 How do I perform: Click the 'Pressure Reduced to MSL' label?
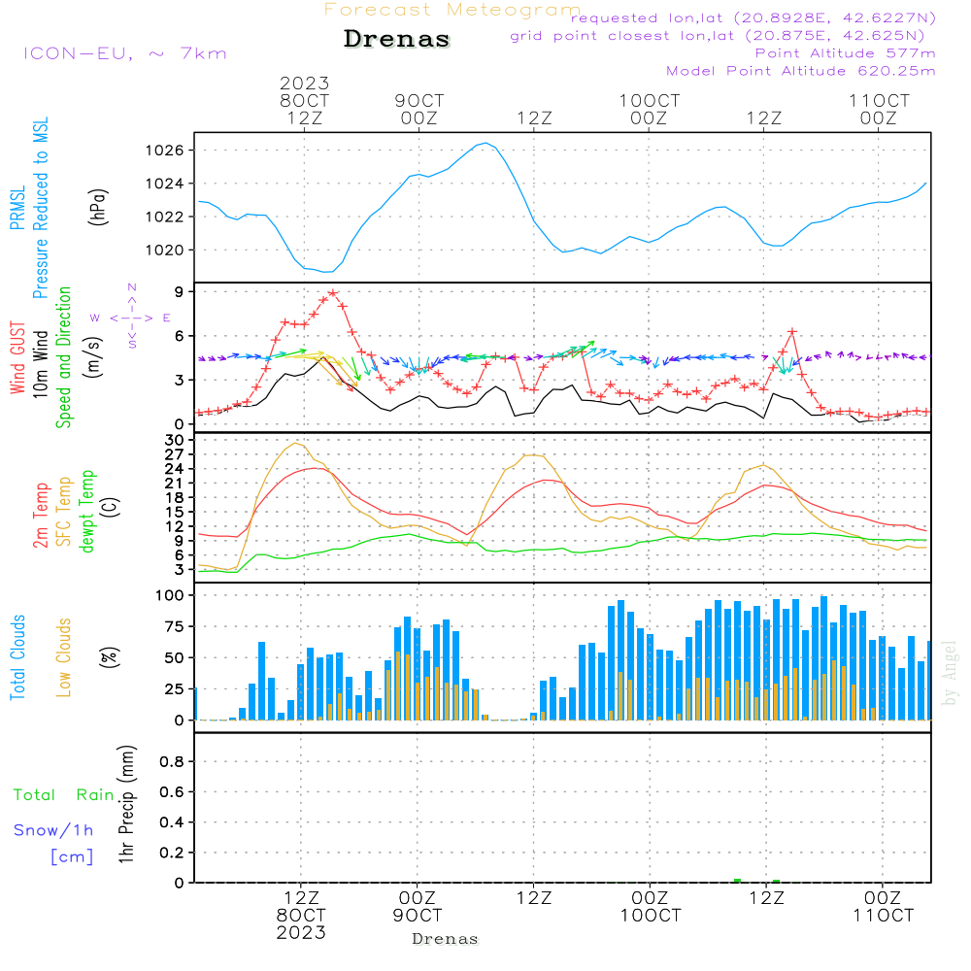pos(40,208)
